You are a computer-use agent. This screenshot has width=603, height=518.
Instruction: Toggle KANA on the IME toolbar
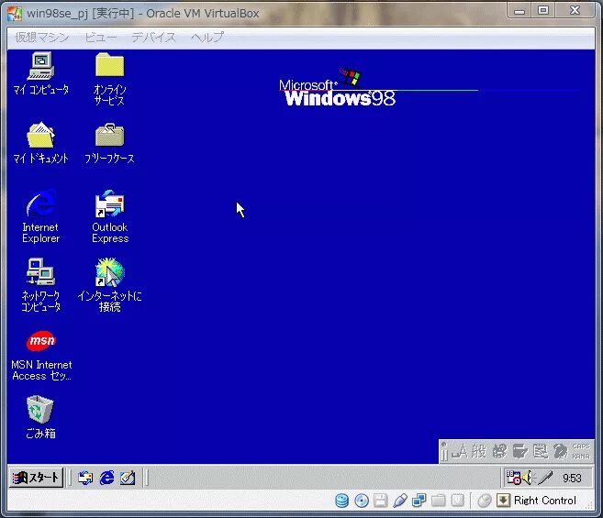(581, 457)
